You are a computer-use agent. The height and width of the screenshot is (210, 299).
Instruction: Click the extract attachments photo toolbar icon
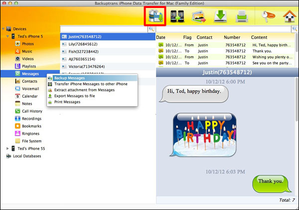[199, 16]
